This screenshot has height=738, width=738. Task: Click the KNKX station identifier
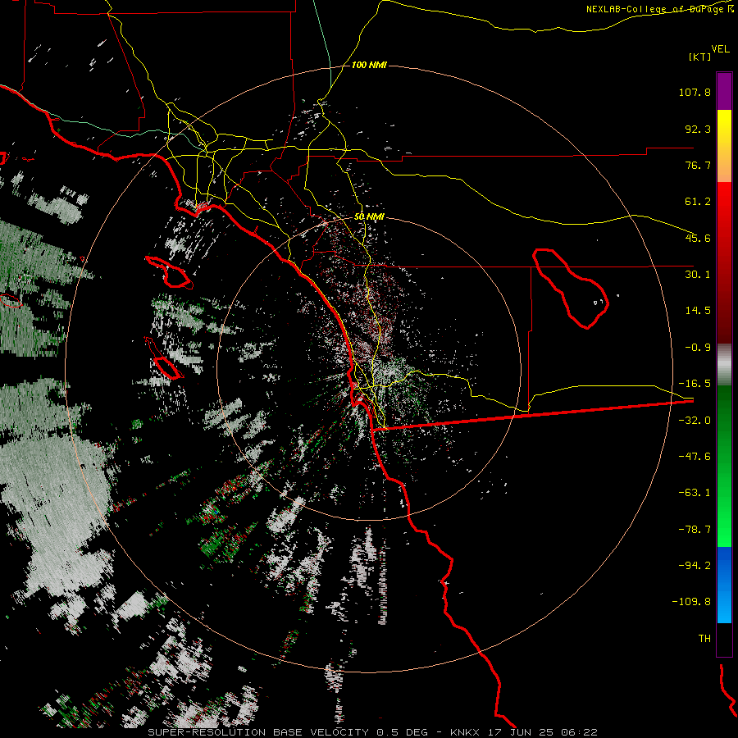click(465, 732)
